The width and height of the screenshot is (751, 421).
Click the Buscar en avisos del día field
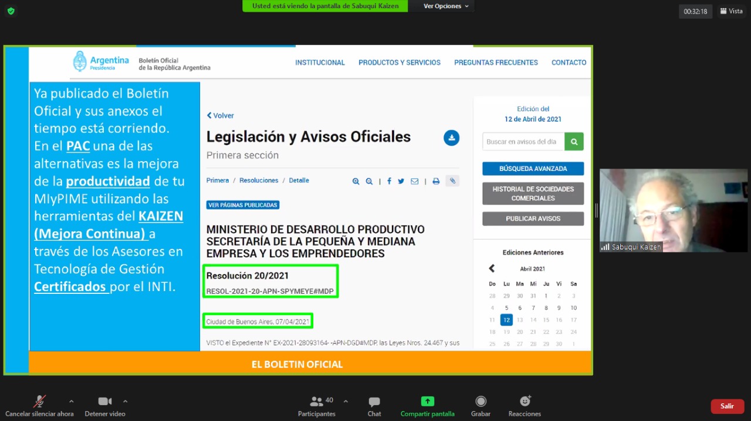point(523,142)
